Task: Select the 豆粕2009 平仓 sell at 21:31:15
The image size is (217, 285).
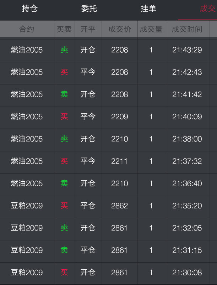Action: click(109, 250)
